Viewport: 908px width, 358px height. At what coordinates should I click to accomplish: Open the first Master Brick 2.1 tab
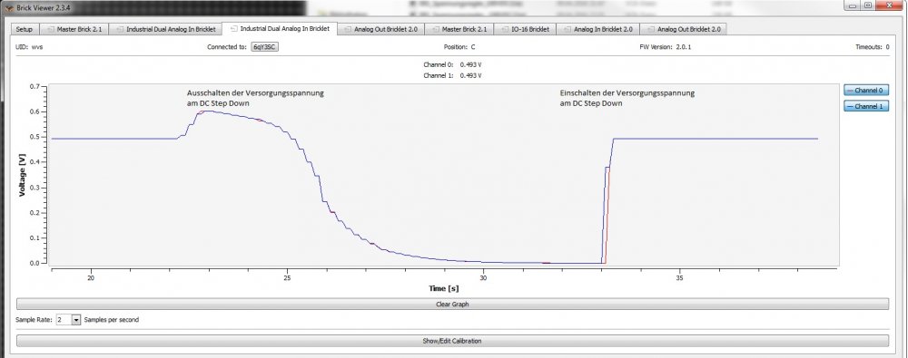click(x=74, y=29)
